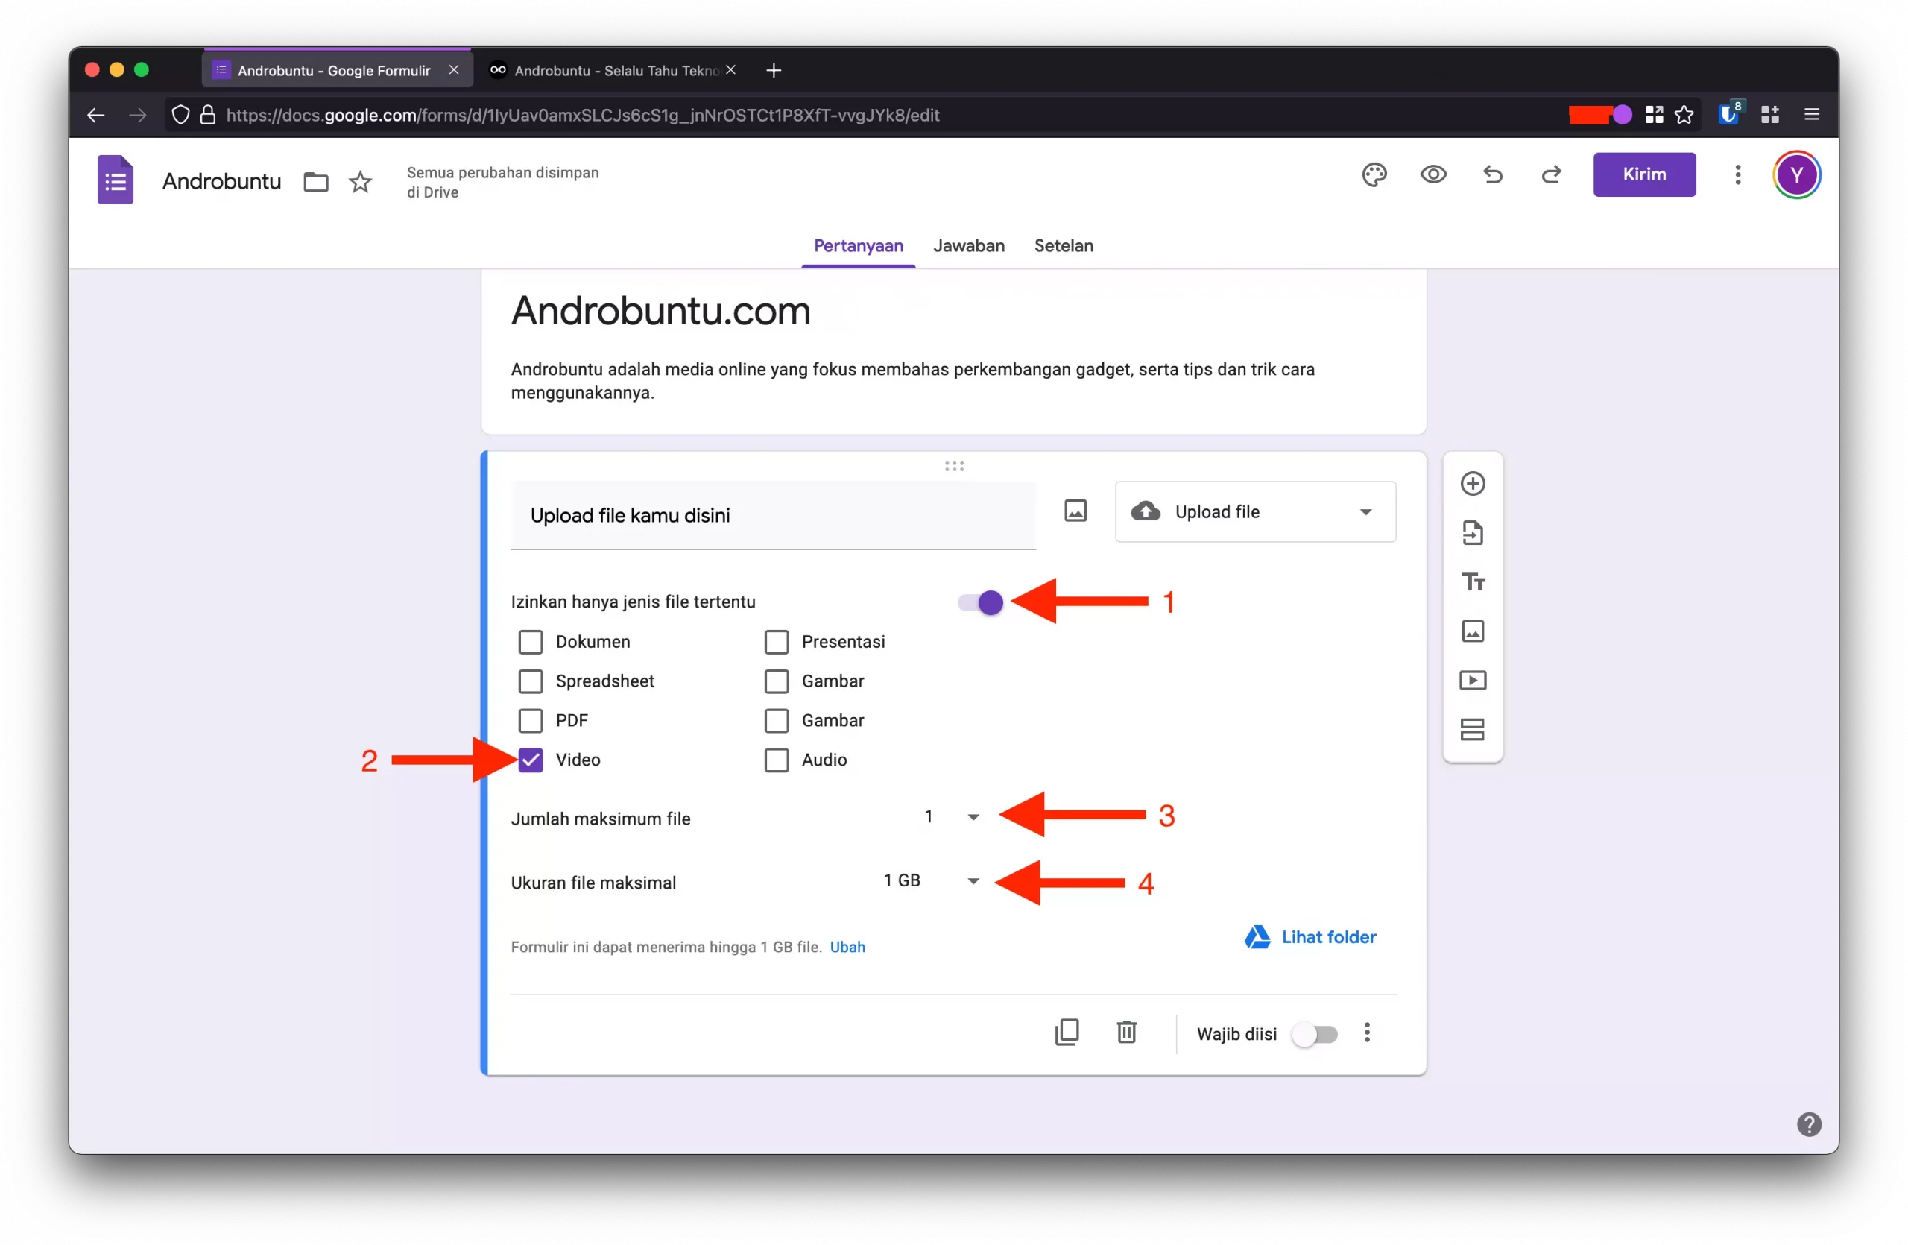Undo the last change
The image size is (1908, 1245).
point(1492,174)
